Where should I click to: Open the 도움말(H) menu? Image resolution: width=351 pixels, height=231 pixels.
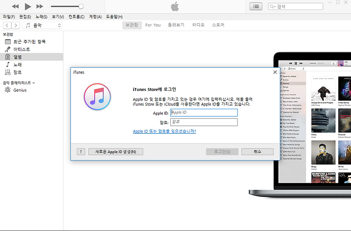pos(114,17)
